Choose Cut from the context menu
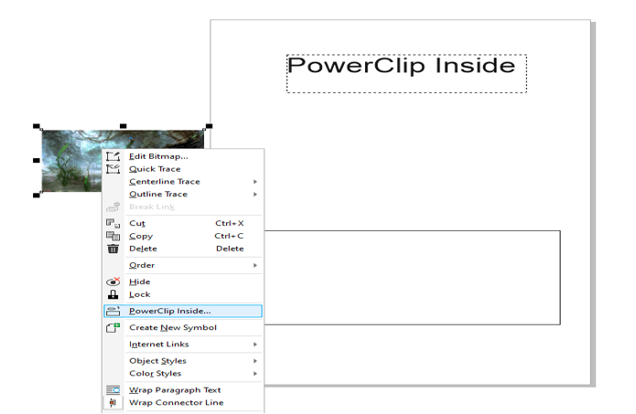636x414 pixels. click(x=183, y=223)
